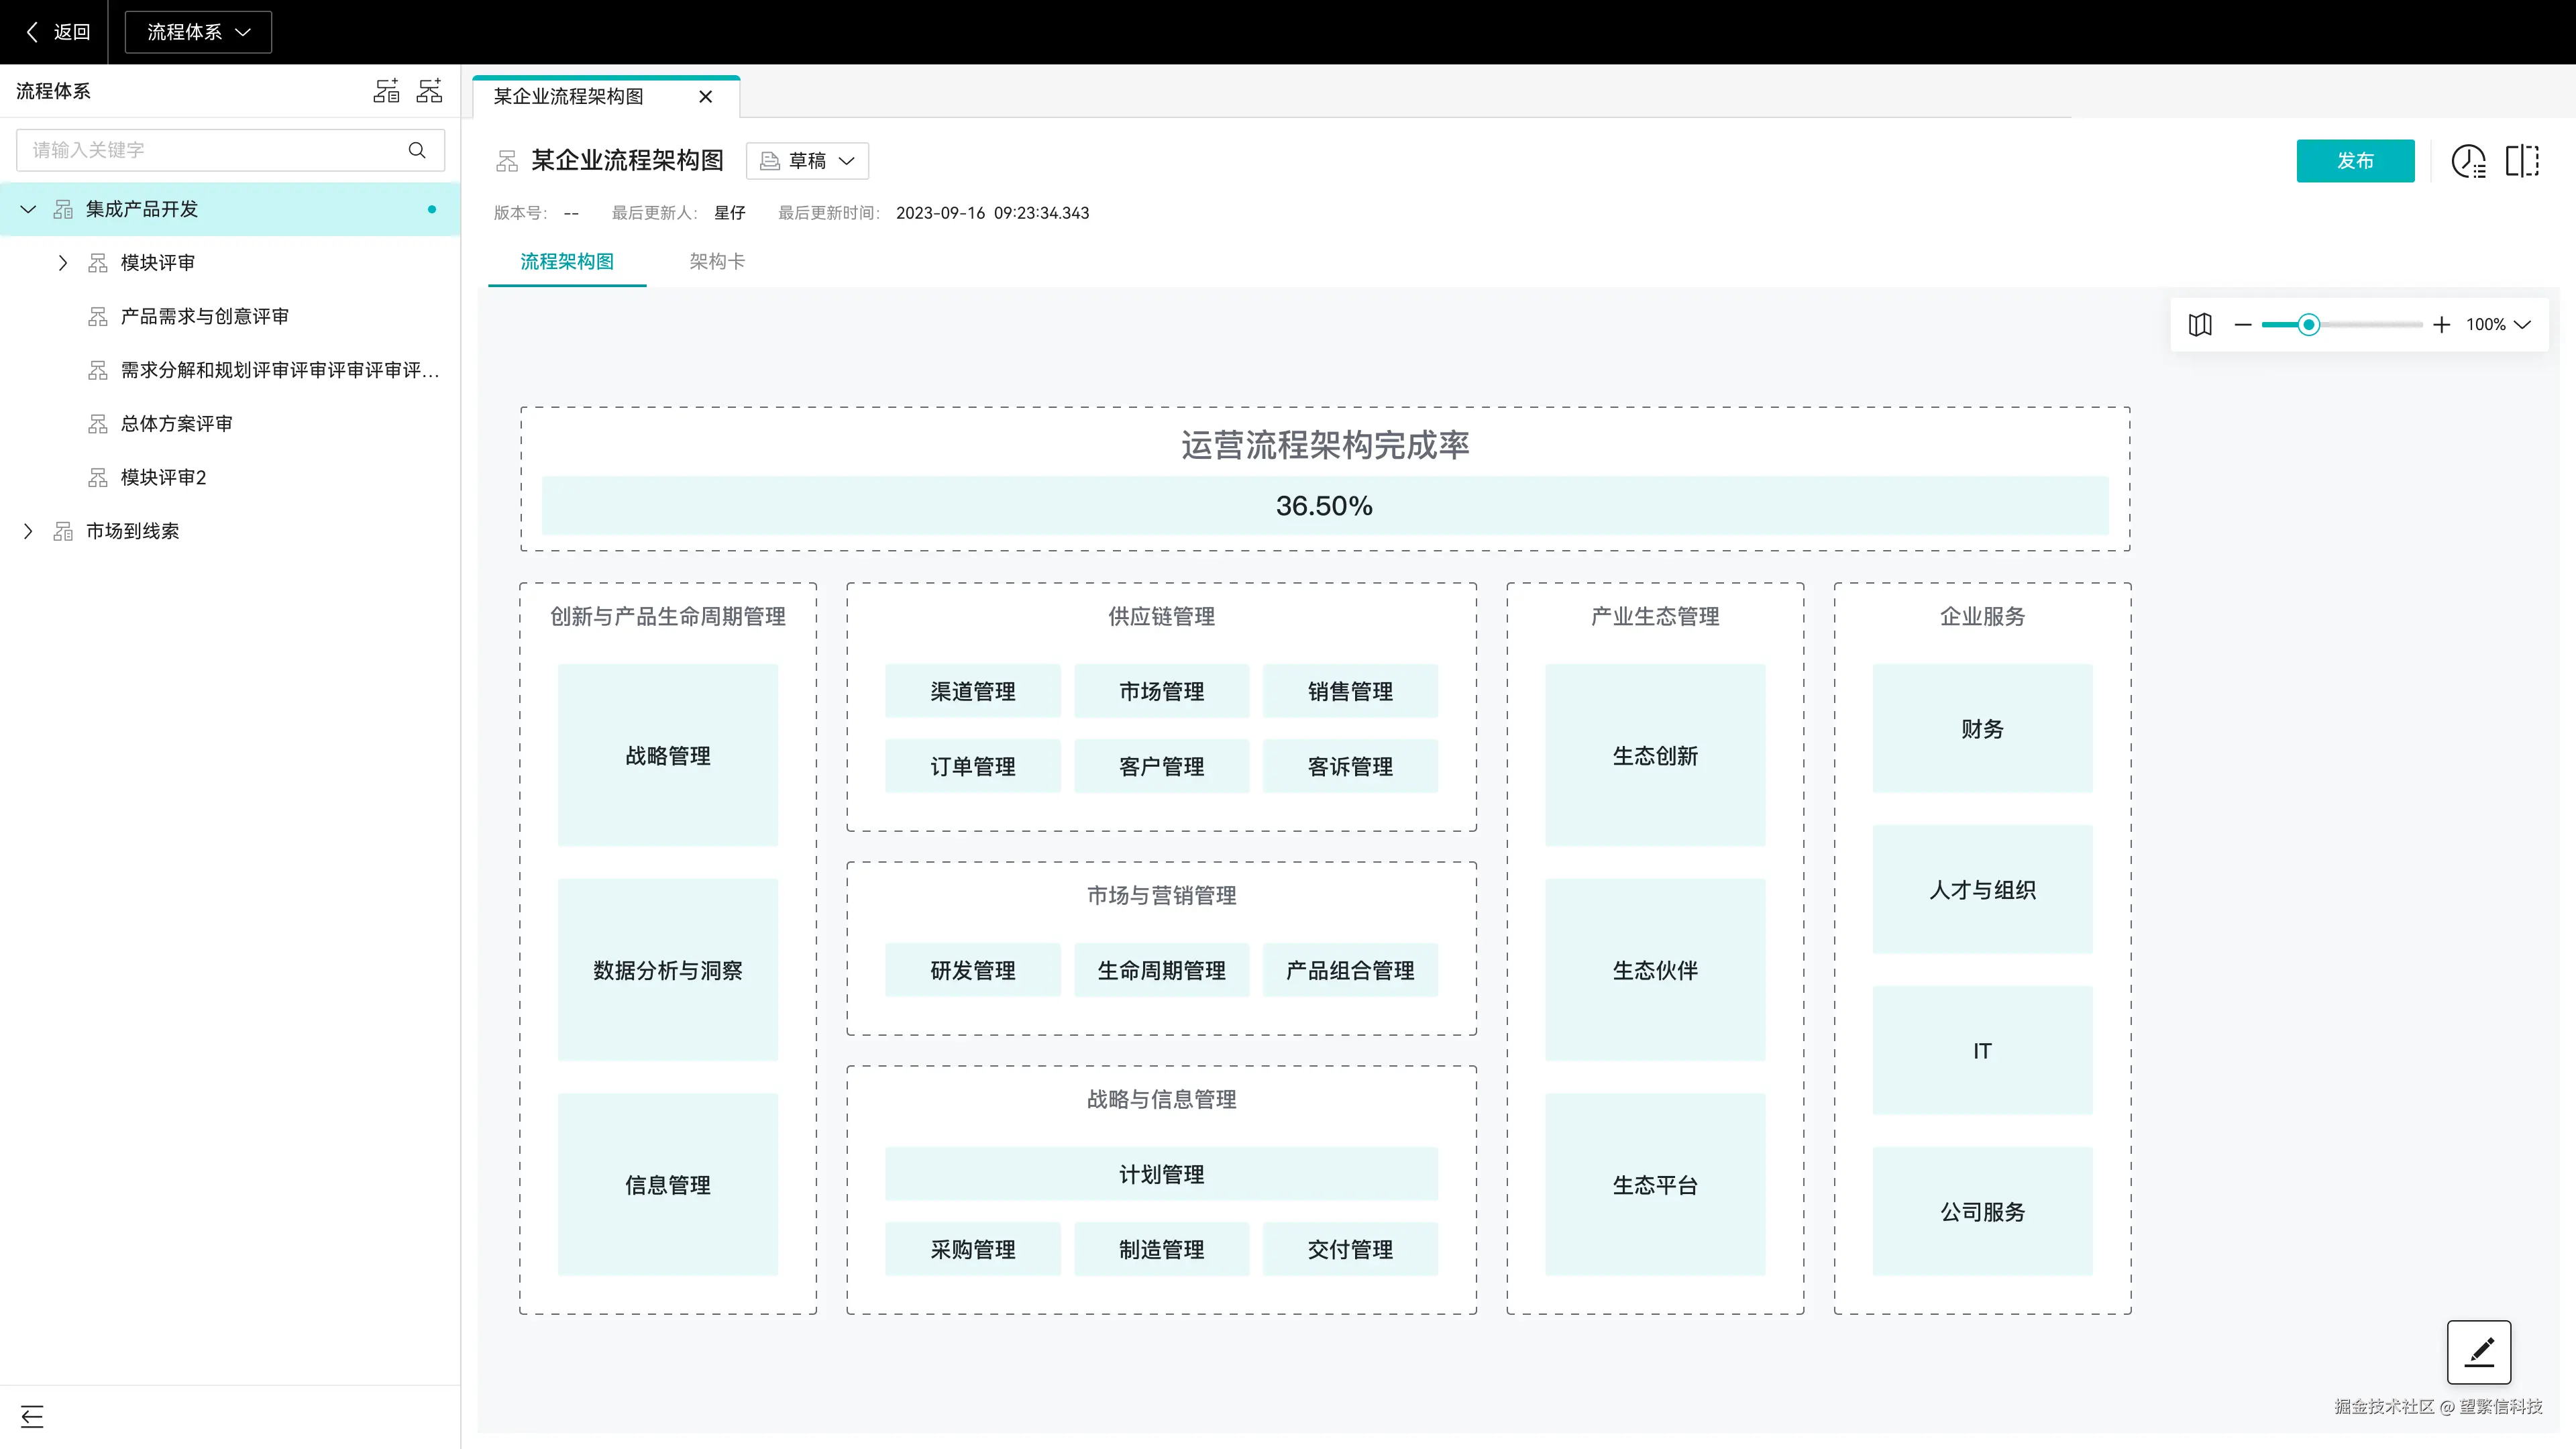The height and width of the screenshot is (1449, 2576).
Task: Click the zoom slider handle
Action: [2308, 324]
